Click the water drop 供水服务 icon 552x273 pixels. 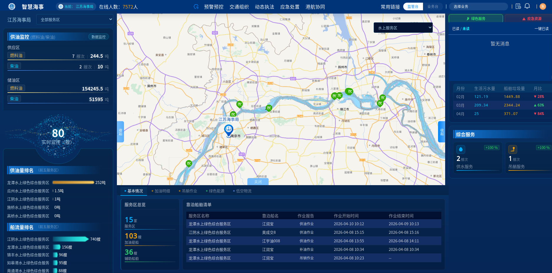(x=460, y=149)
